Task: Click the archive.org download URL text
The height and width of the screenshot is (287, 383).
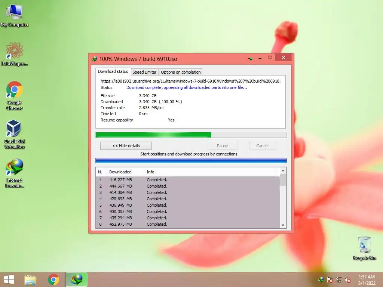Action: point(191,81)
